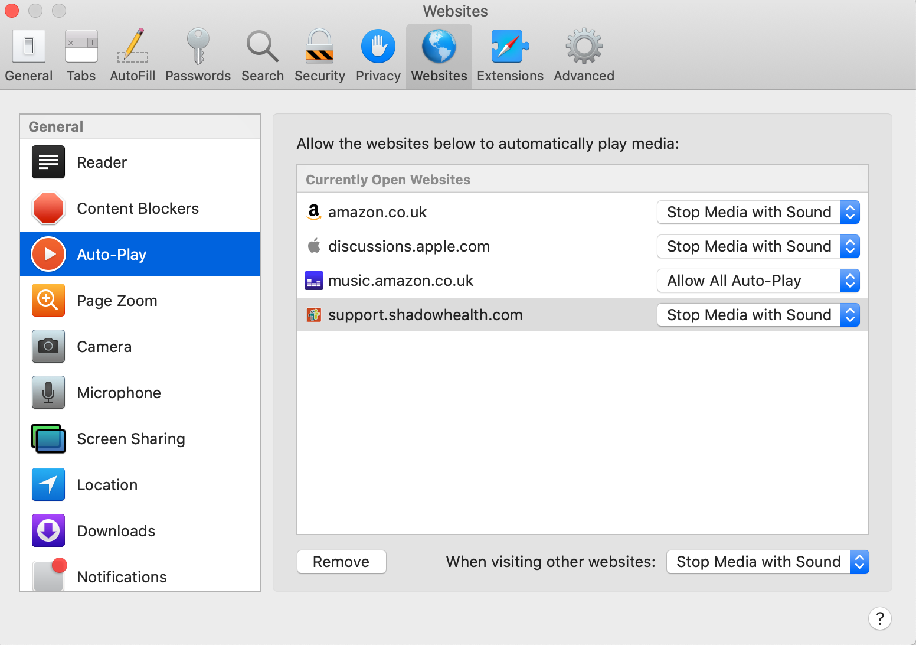This screenshot has height=645, width=916.
Task: Switch to the Extensions tab label
Action: click(x=511, y=76)
